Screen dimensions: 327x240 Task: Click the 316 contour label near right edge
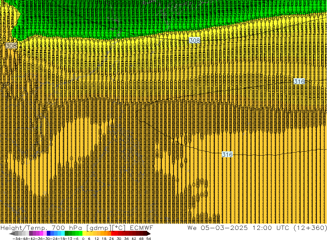pos(299,82)
